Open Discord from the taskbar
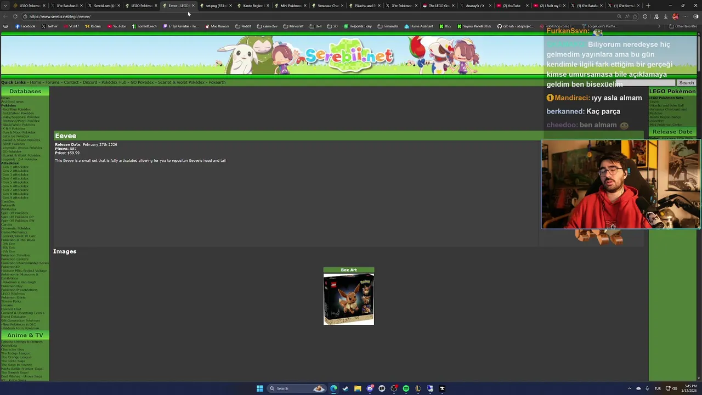702x395 pixels. click(x=370, y=388)
